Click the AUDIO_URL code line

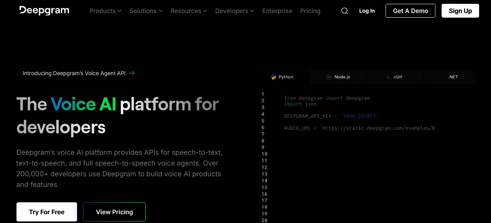[x=360, y=128]
